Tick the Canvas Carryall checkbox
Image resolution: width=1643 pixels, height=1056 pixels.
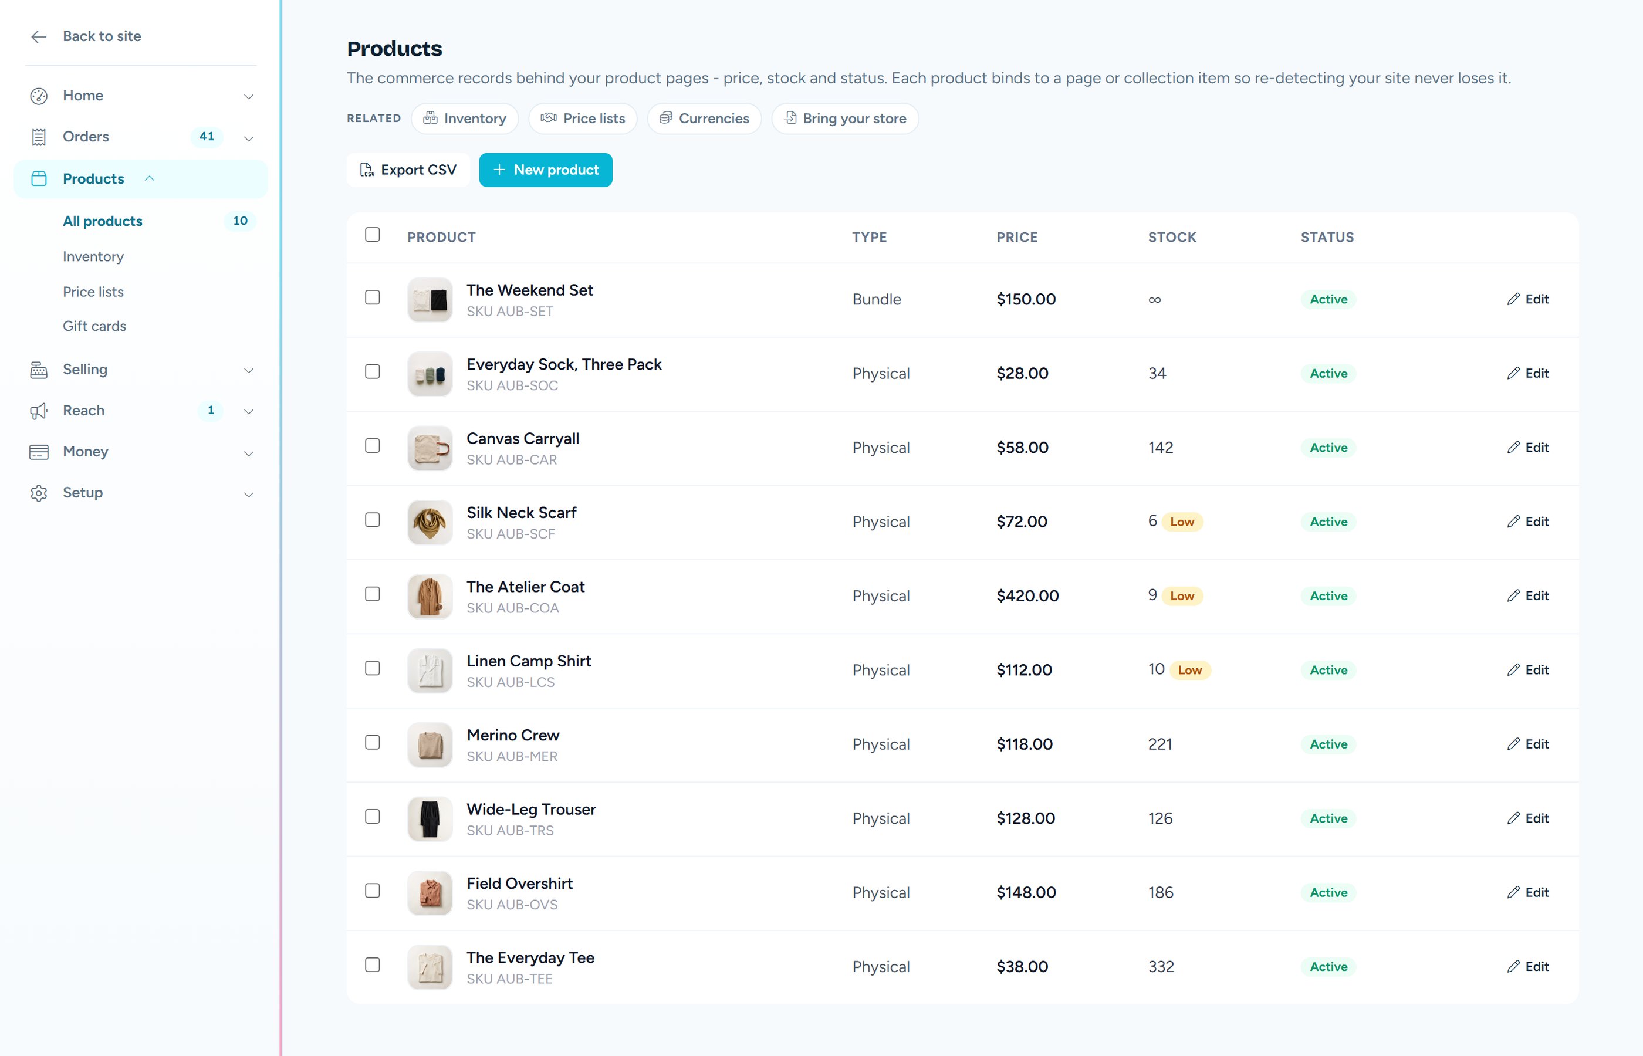coord(373,445)
